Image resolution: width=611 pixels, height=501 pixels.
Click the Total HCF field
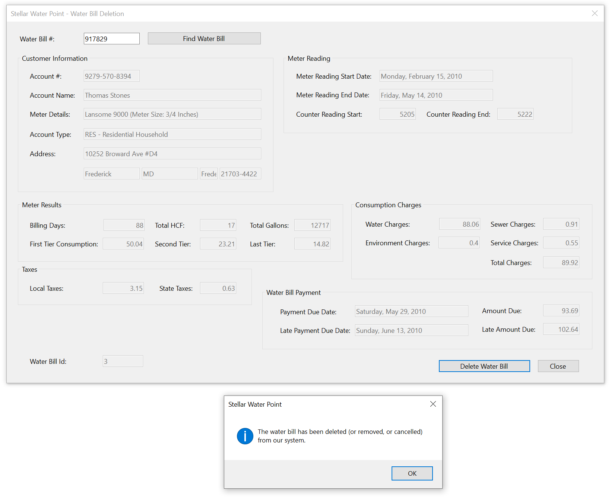pyautogui.click(x=218, y=225)
